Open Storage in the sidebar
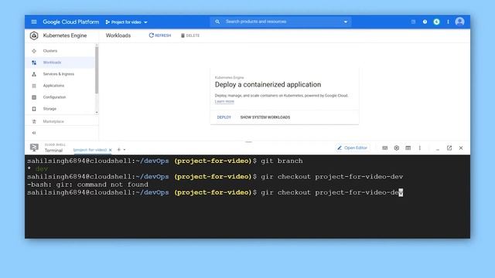 point(60,109)
